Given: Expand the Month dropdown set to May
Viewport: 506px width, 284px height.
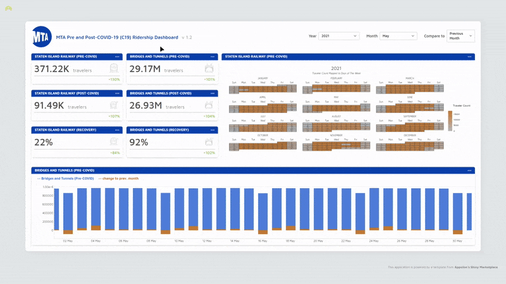Looking at the screenshot, I should click(398, 36).
